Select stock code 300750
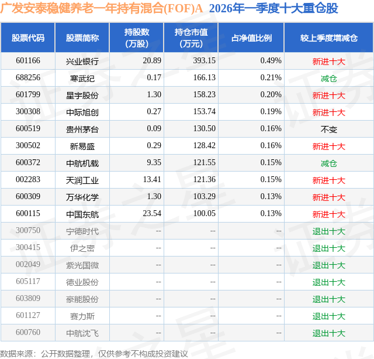The height and width of the screenshot is (359, 374). point(28,230)
